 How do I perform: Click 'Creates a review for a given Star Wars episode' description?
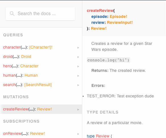click(122, 47)
